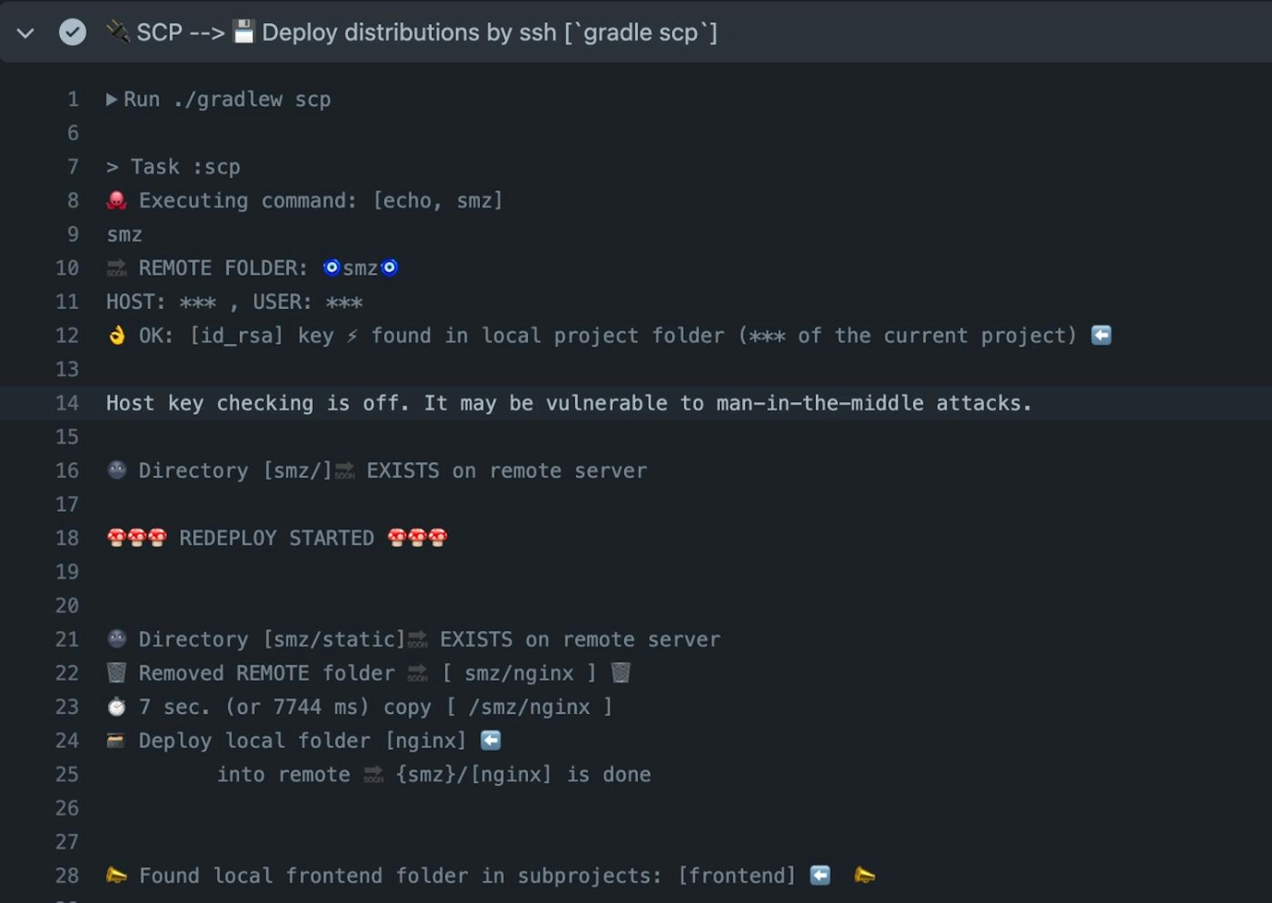Viewport: 1272px width, 903px height.
Task: Expand the Run ./gradlew scp command group
Action: 111,99
